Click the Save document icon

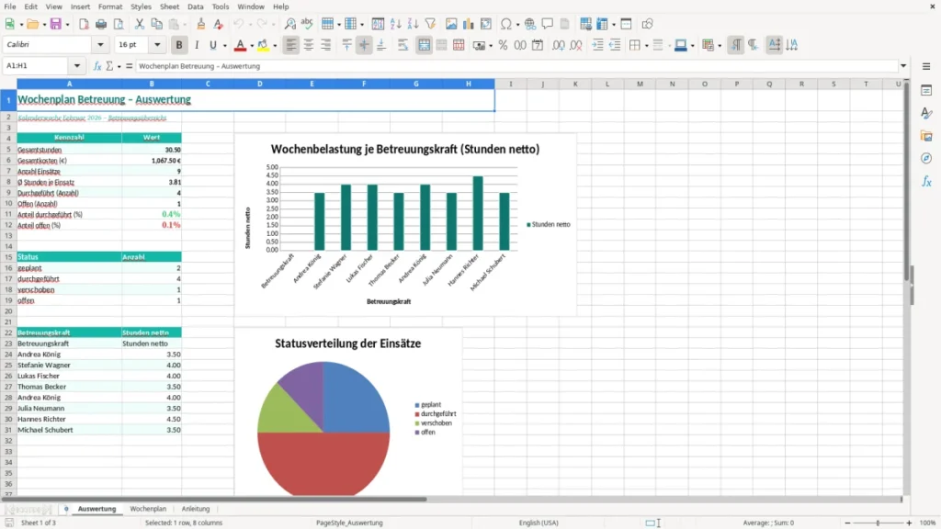click(x=55, y=24)
